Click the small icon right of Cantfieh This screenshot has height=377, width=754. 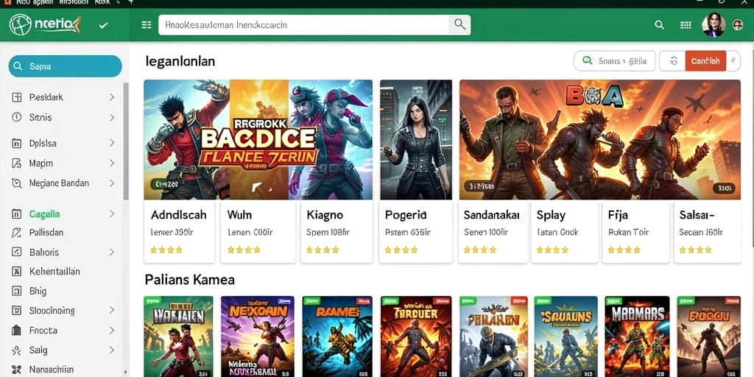tap(733, 60)
